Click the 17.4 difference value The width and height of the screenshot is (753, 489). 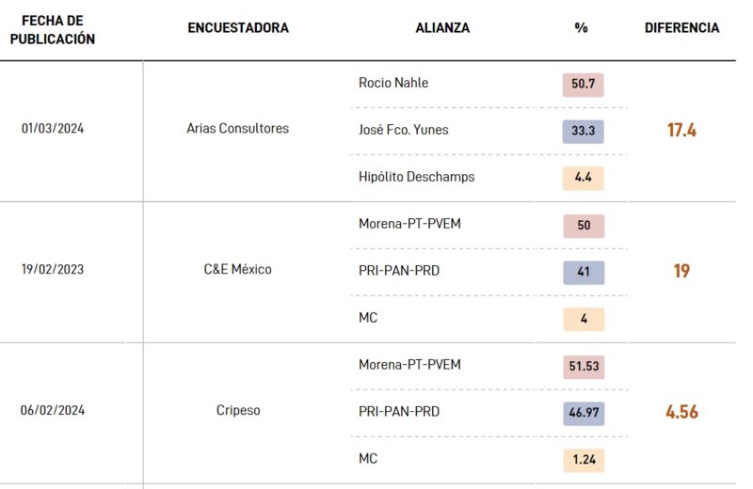click(x=681, y=130)
